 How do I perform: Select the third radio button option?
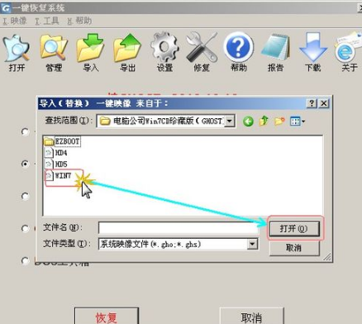click(25, 196)
